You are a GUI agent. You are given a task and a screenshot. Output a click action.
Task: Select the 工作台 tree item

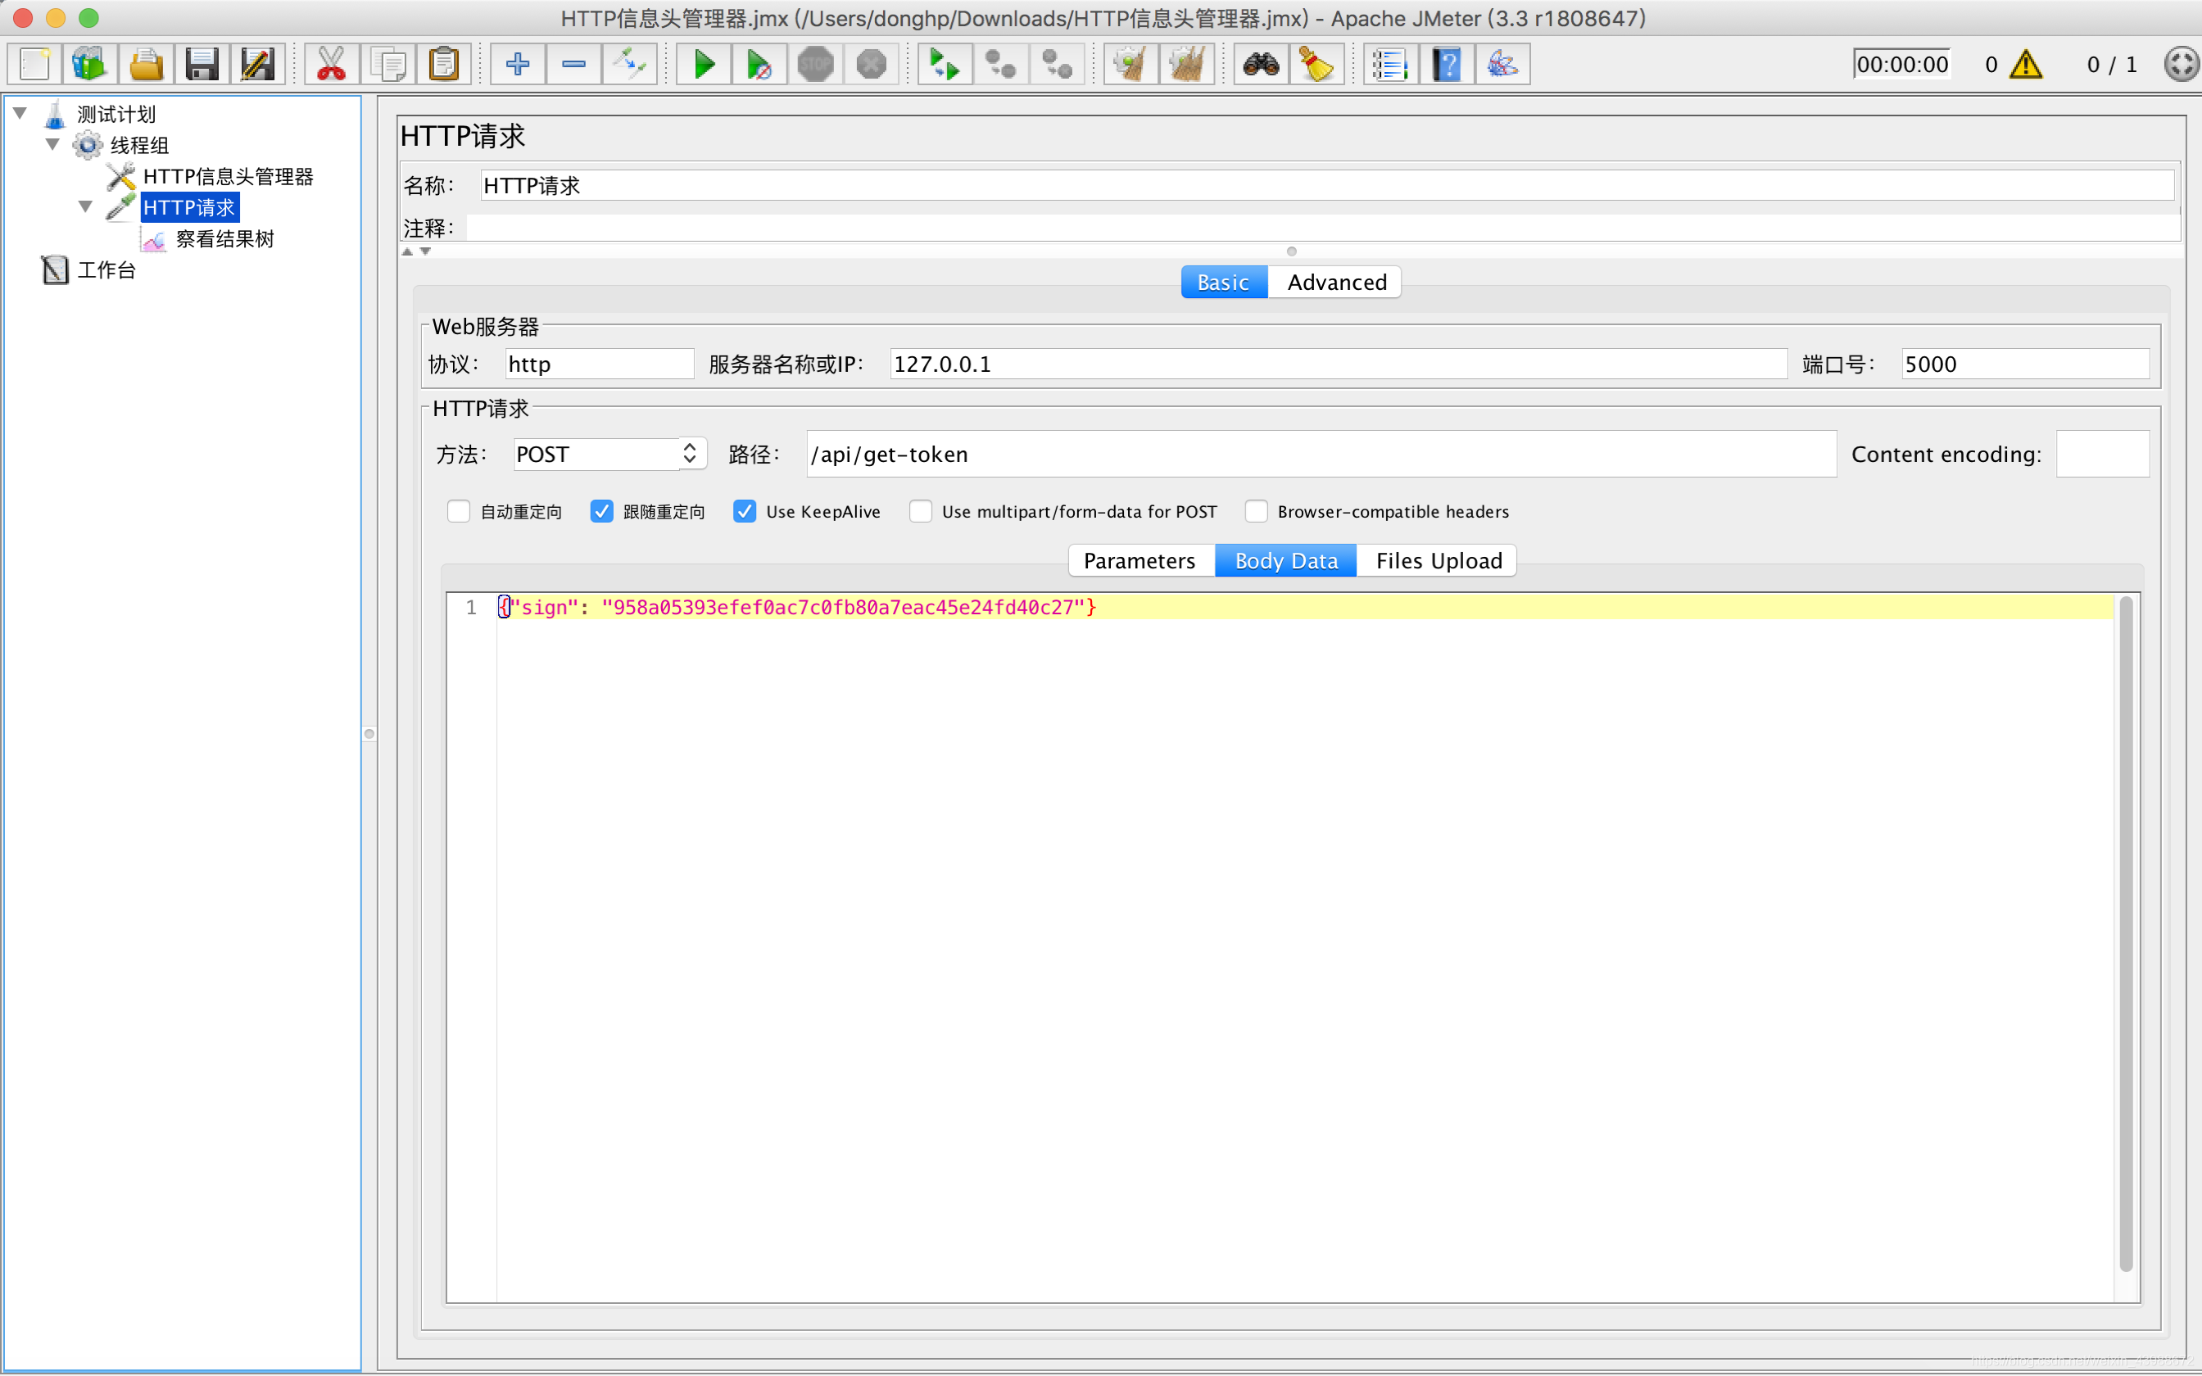[x=106, y=270]
